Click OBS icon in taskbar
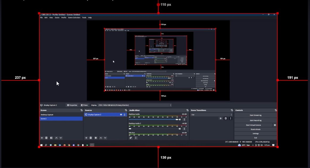This screenshot has height=168, width=310. pos(92,145)
